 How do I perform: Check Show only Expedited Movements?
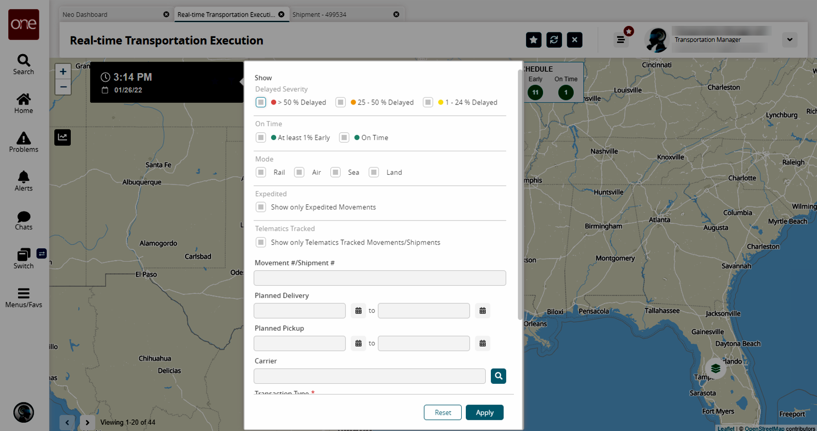click(x=261, y=207)
